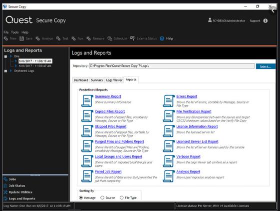Click the navigation pane splitter grip
This screenshot has height=211, width=280.
(x=35, y=175)
